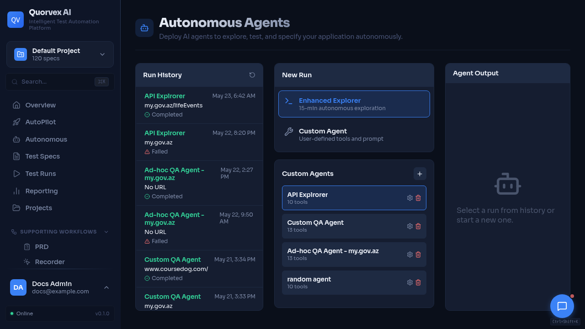Click www.coursedog.com/ URL text
Viewport: 585px width, 329px height.
[176, 269]
